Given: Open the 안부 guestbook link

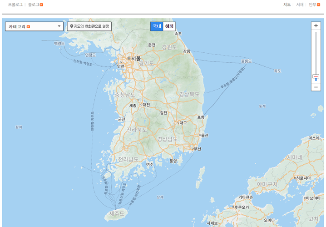Looking at the screenshot, I should coord(312,5).
